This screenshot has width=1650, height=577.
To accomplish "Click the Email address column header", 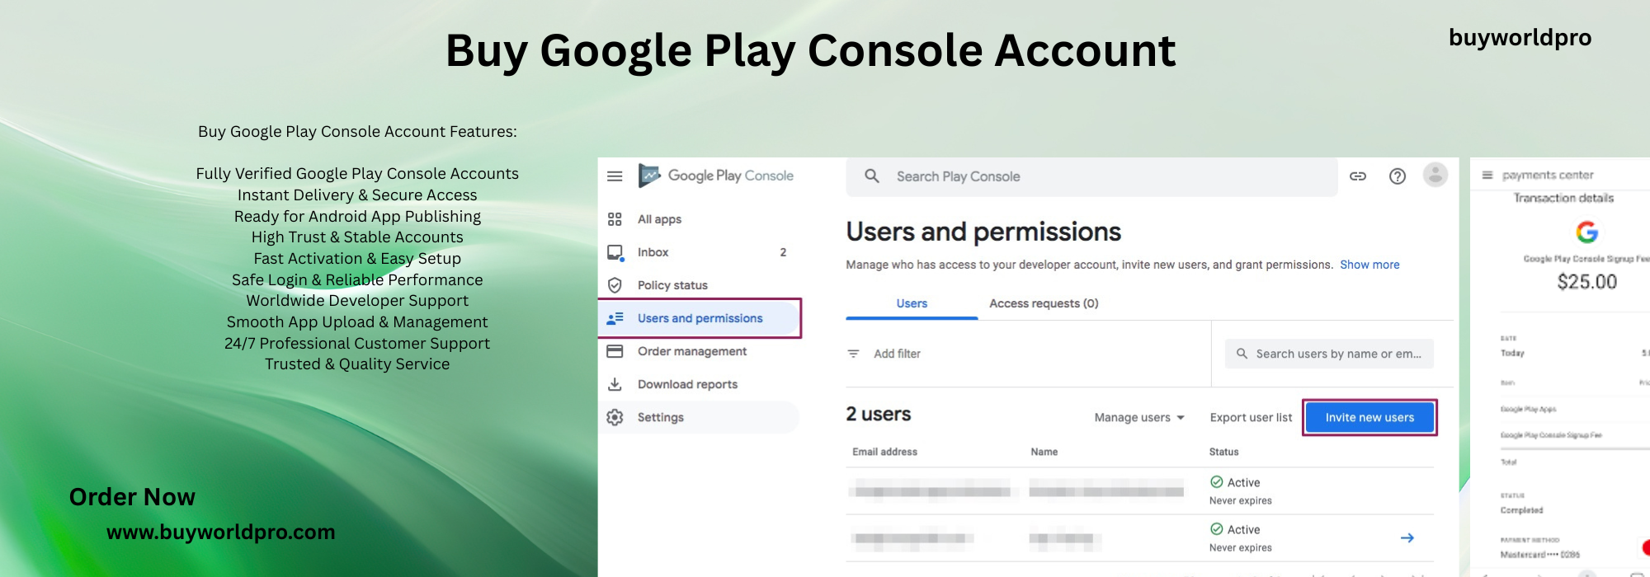I will 884,452.
